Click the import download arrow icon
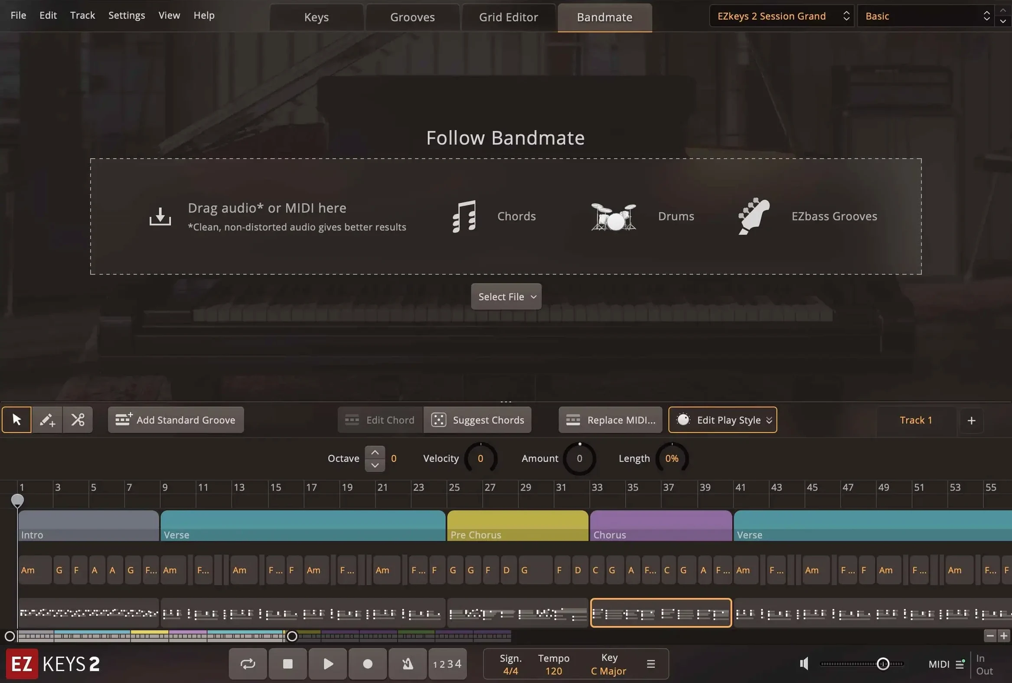The width and height of the screenshot is (1012, 683). click(x=160, y=216)
